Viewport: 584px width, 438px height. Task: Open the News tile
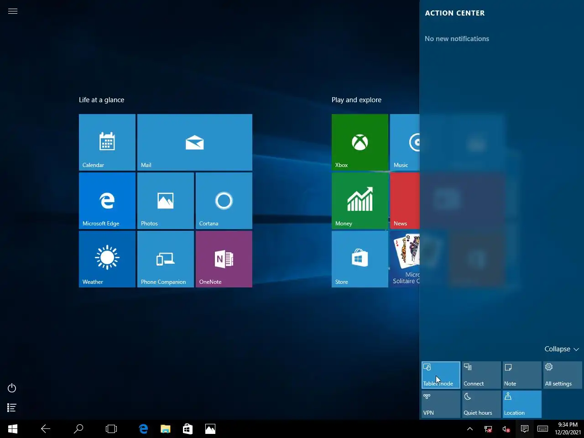(405, 201)
